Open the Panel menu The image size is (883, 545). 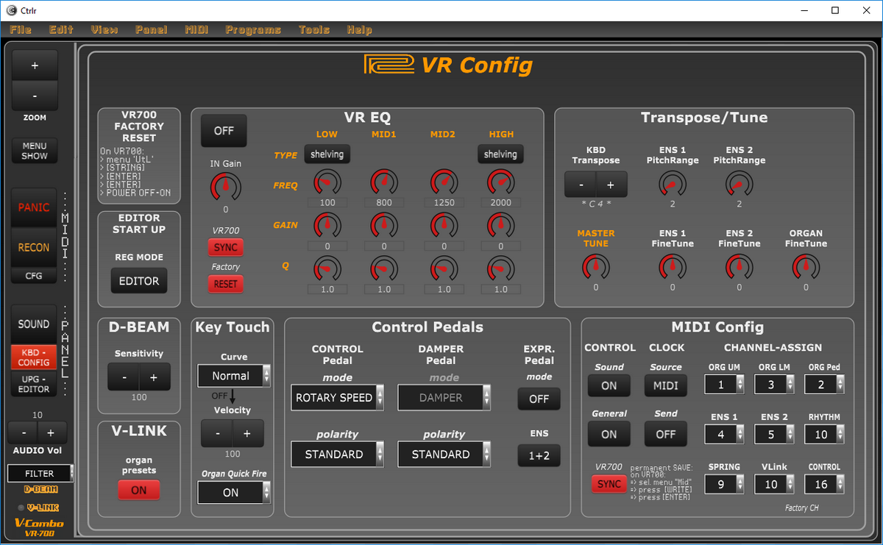pyautogui.click(x=151, y=29)
